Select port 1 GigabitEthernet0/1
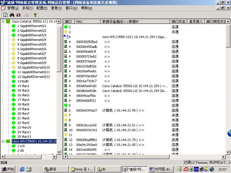Viewport: 231px width, 173px height. pyautogui.click(x=32, y=26)
